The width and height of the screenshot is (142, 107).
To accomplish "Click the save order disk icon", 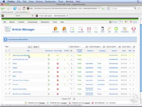I will click(71, 51).
